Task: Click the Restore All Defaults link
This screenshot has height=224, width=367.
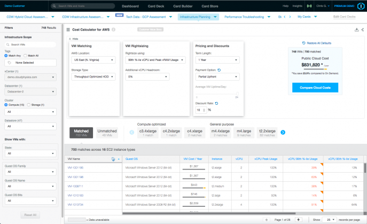Action: click(317, 43)
